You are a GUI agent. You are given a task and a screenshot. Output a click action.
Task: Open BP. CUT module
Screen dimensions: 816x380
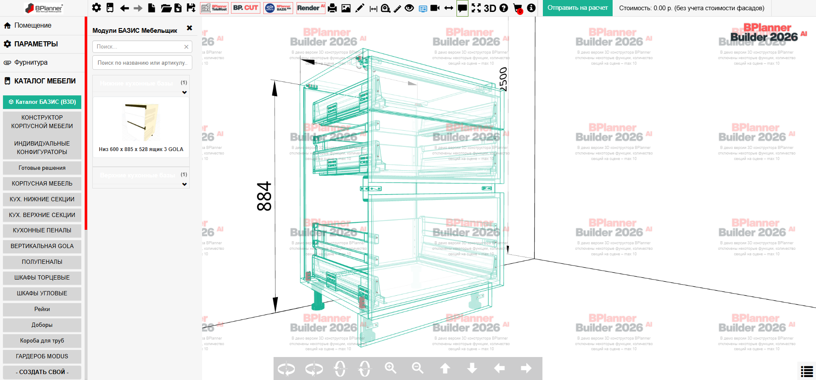(245, 8)
